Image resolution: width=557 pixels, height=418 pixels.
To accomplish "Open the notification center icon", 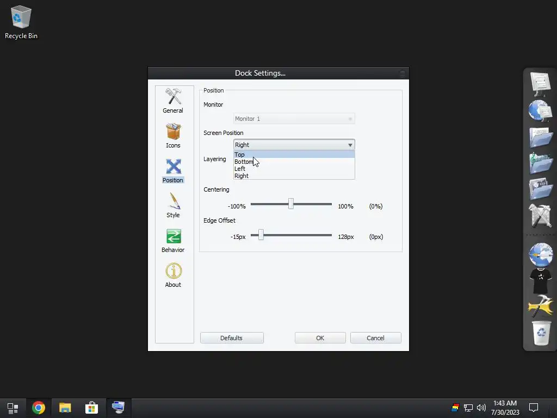I will pyautogui.click(x=534, y=408).
